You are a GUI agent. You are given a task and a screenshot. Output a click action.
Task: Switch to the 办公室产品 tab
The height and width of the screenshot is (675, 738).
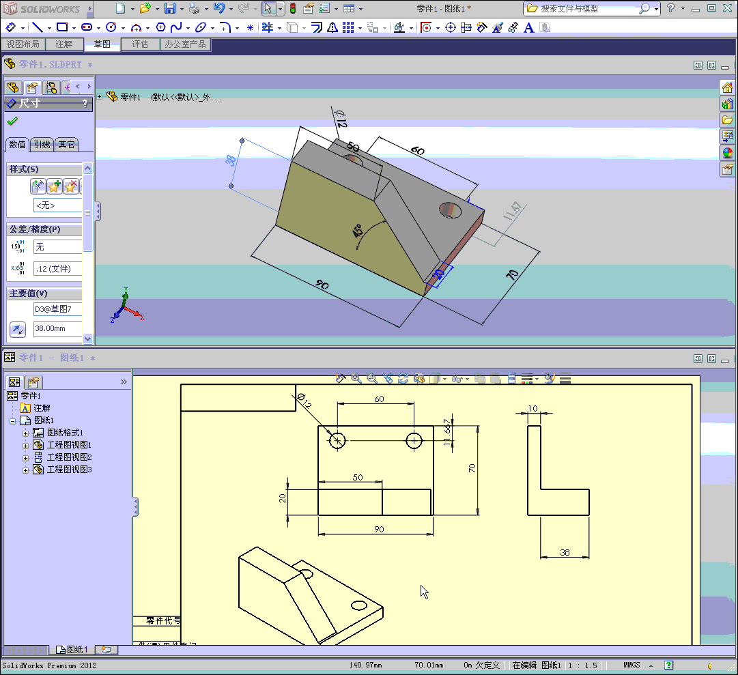pyautogui.click(x=186, y=44)
